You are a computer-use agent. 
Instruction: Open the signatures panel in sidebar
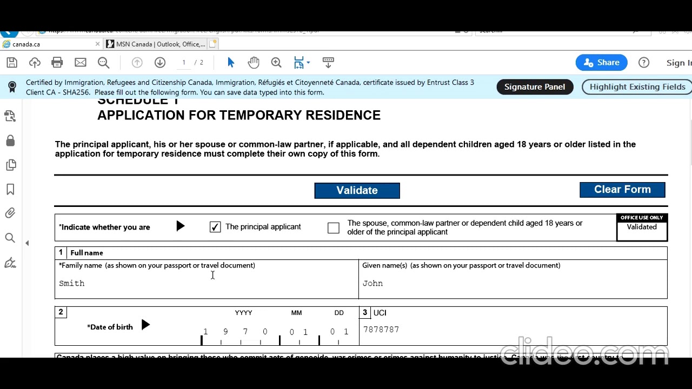(x=10, y=116)
